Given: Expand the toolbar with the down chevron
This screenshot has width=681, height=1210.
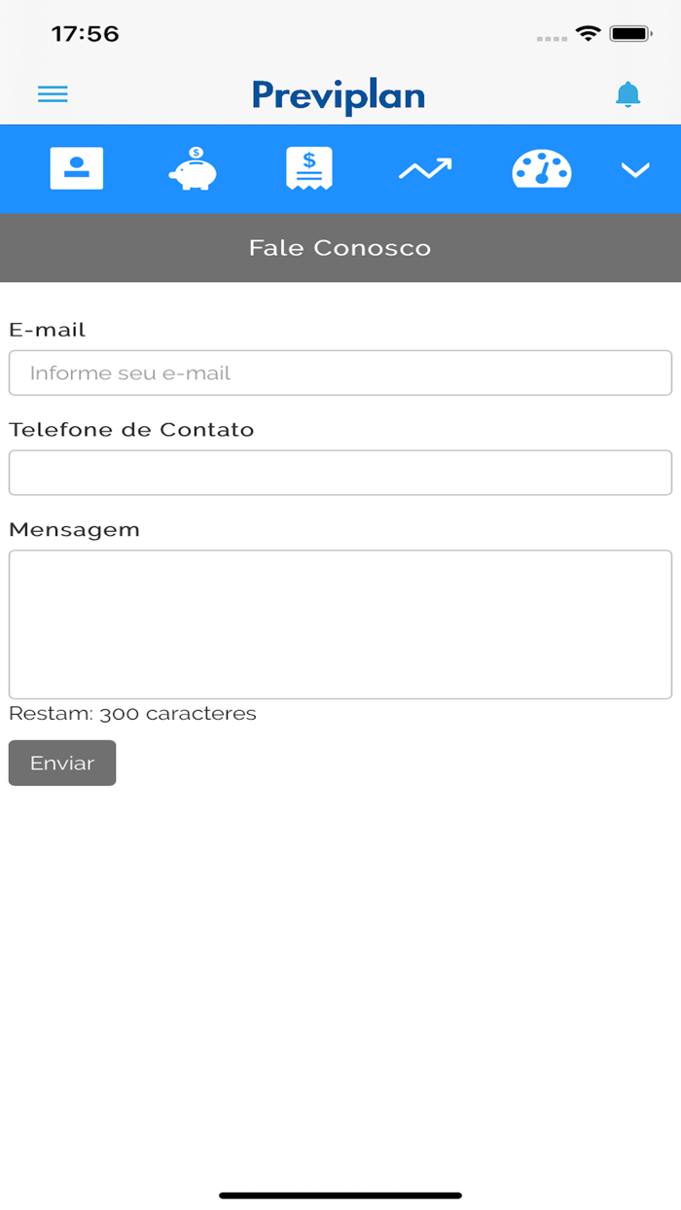Looking at the screenshot, I should (x=635, y=170).
